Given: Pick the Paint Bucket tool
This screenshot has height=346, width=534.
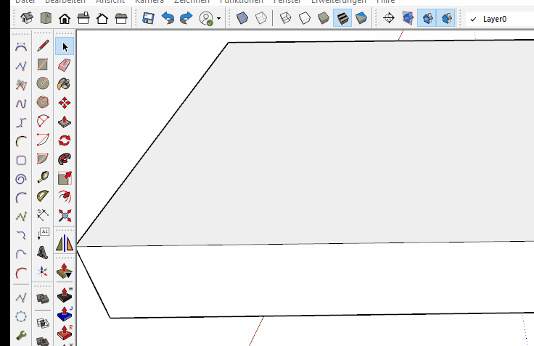Looking at the screenshot, I should tap(65, 84).
